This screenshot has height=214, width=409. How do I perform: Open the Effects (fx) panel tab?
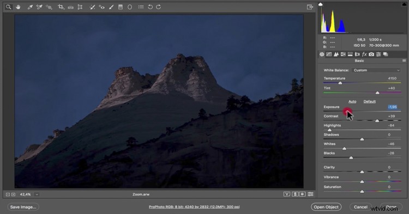(364, 54)
